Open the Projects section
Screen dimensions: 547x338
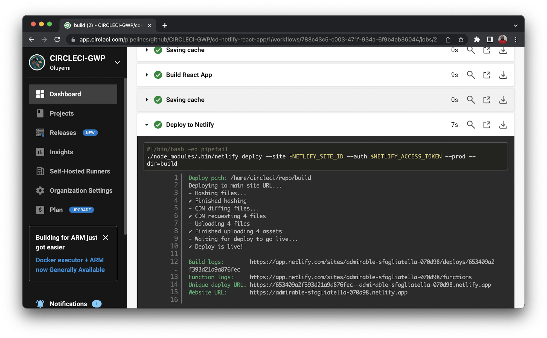pos(62,113)
